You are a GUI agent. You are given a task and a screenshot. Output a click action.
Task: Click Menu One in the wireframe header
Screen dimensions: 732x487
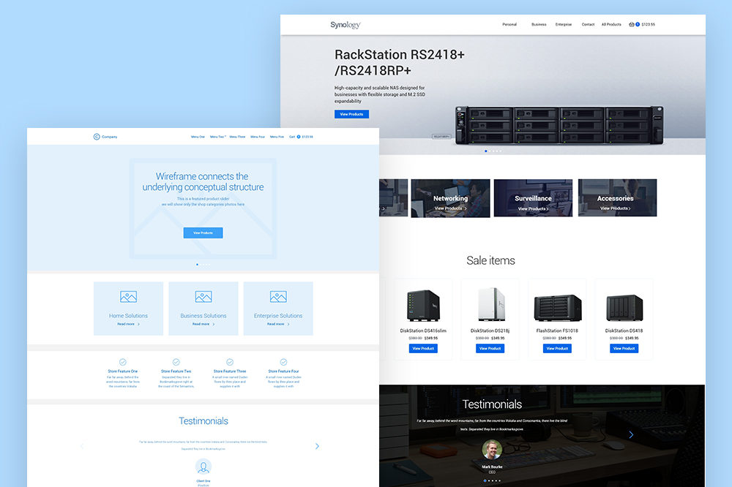pos(198,137)
